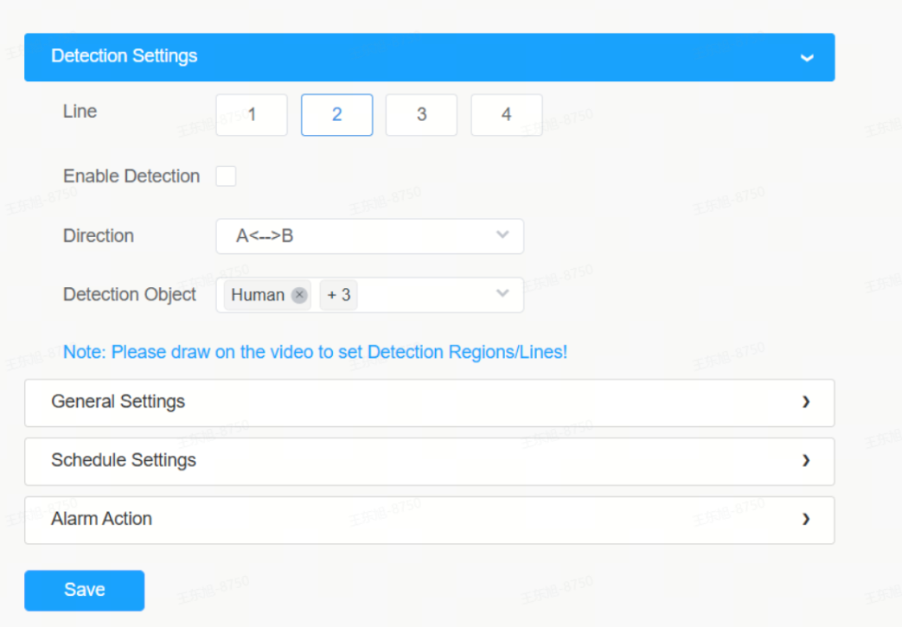Expand the Alarm Action section

point(429,520)
